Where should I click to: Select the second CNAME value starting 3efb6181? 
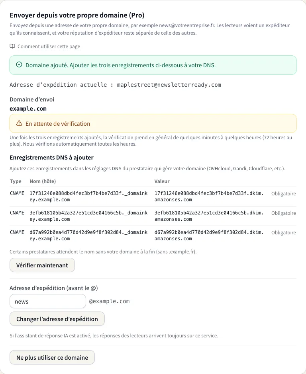coord(209,216)
